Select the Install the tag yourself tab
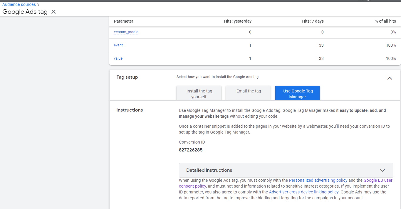This screenshot has height=209, width=401. point(199,94)
